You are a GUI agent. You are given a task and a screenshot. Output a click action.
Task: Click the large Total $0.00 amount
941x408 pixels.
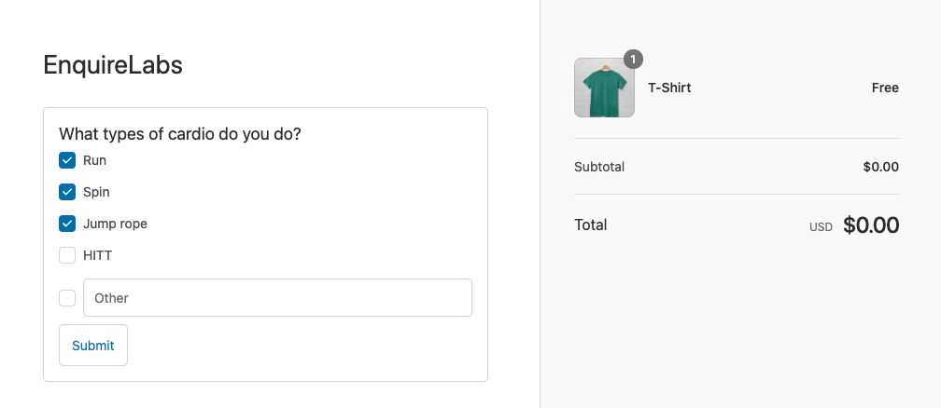pyautogui.click(x=870, y=225)
